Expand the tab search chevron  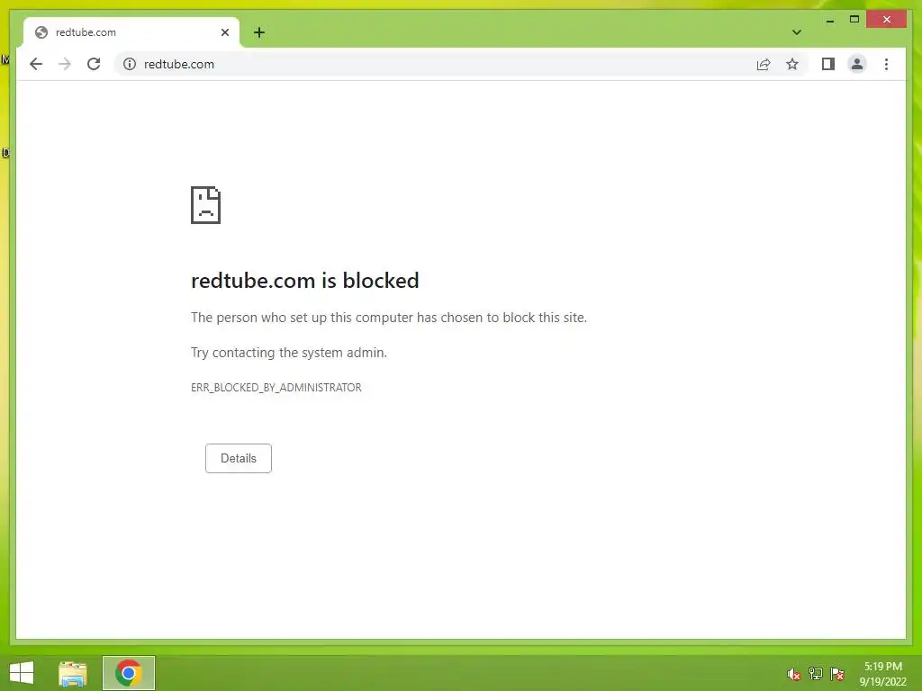[797, 32]
